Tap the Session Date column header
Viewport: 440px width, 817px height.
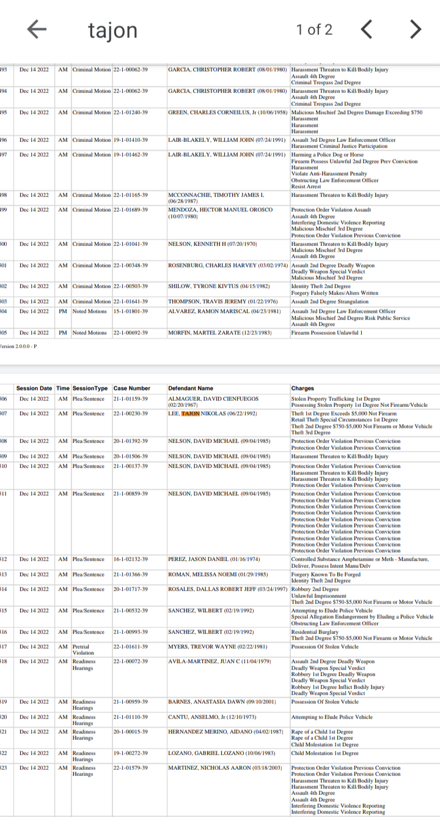(34, 388)
